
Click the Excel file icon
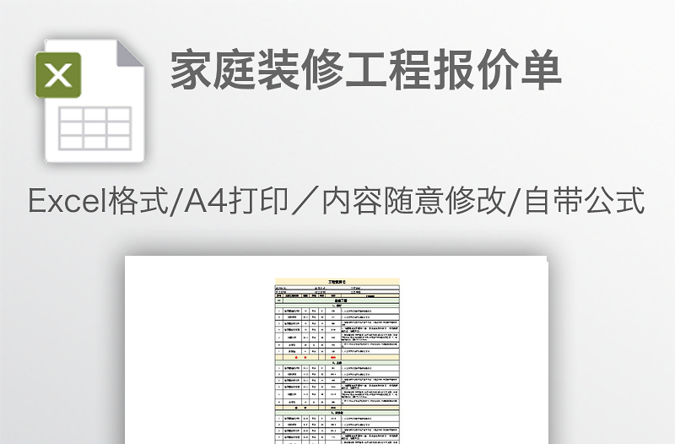tap(90, 100)
